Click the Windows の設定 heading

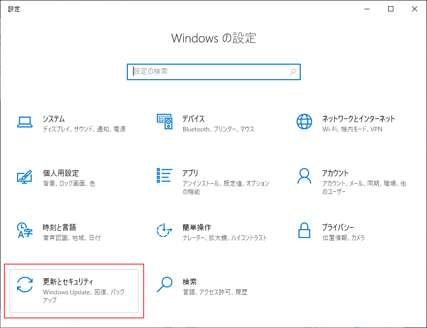[214, 38]
